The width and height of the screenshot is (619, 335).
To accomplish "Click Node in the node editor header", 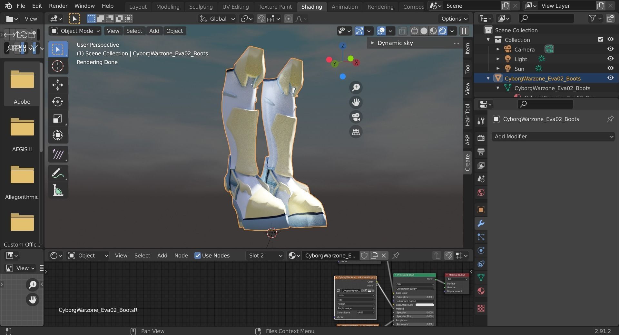I will (x=181, y=256).
